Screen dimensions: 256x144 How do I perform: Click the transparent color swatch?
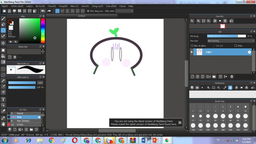pos(11,27)
